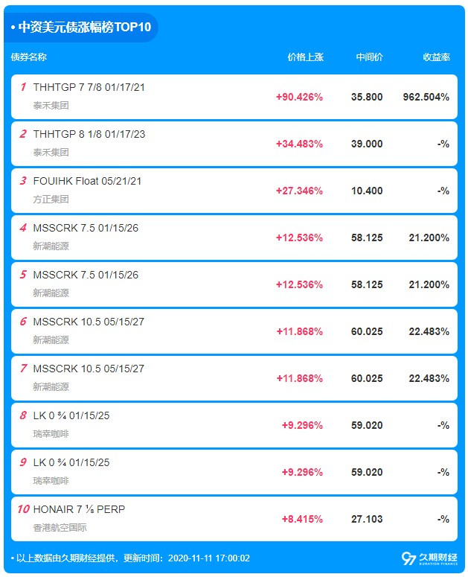Click issuer name 香港航空国际

tap(60, 527)
